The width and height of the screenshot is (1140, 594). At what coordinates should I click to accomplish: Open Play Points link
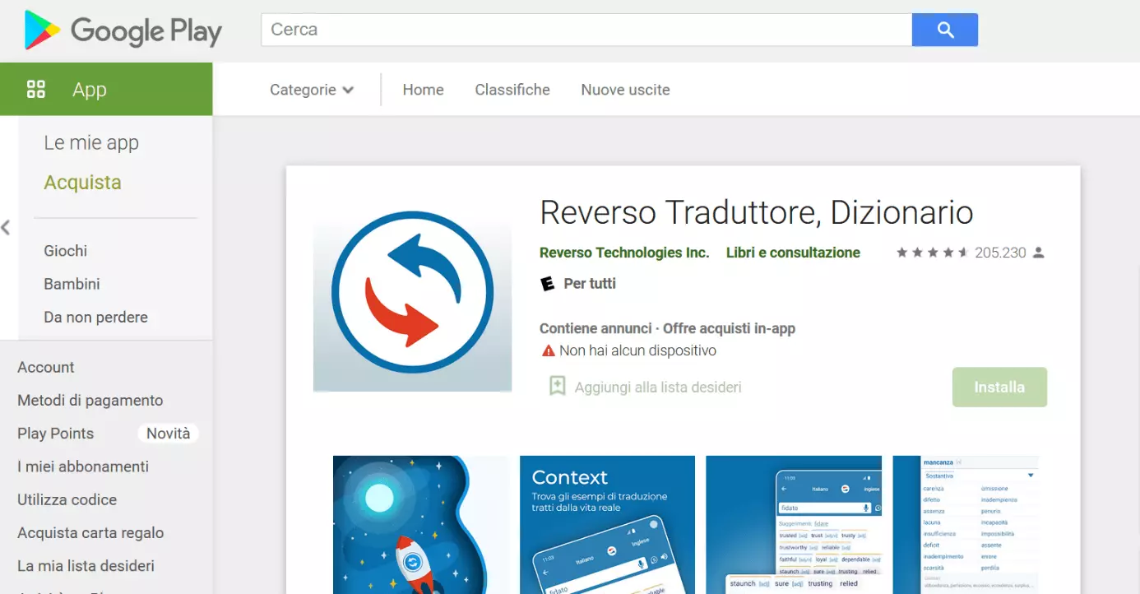point(55,434)
